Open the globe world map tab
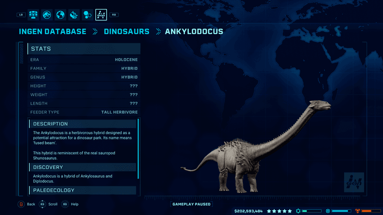Screen dimensions: 383x215 [x=60, y=15]
